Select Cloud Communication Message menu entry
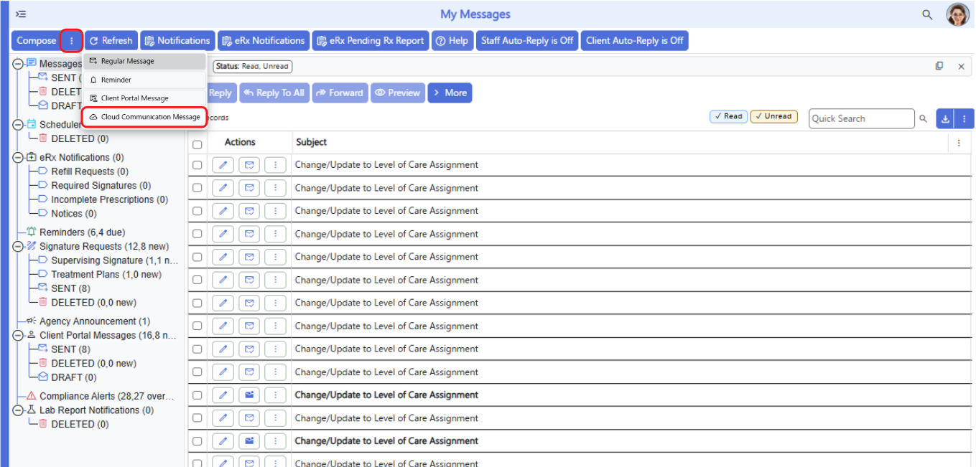The height and width of the screenshot is (467, 976). coord(144,117)
